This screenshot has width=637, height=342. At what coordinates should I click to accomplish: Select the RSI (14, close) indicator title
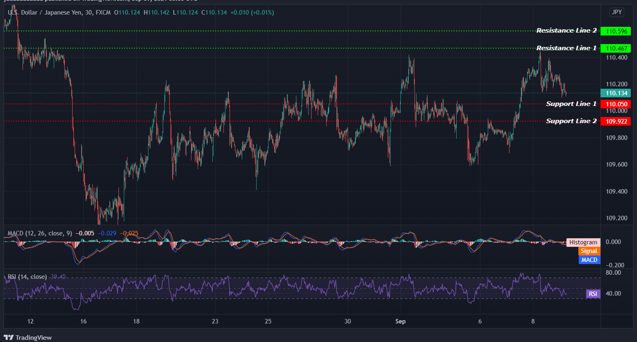tap(27, 277)
